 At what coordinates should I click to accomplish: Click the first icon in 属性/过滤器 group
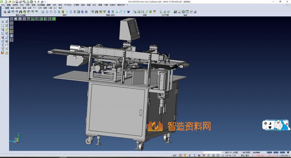pyautogui.click(x=5, y=12)
